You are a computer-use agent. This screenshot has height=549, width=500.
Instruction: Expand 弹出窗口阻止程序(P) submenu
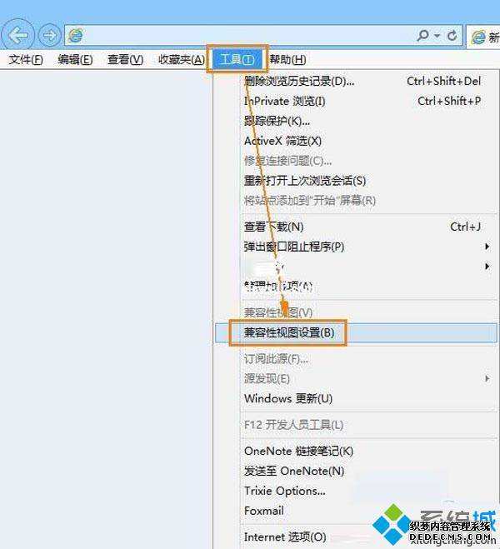(x=356, y=247)
